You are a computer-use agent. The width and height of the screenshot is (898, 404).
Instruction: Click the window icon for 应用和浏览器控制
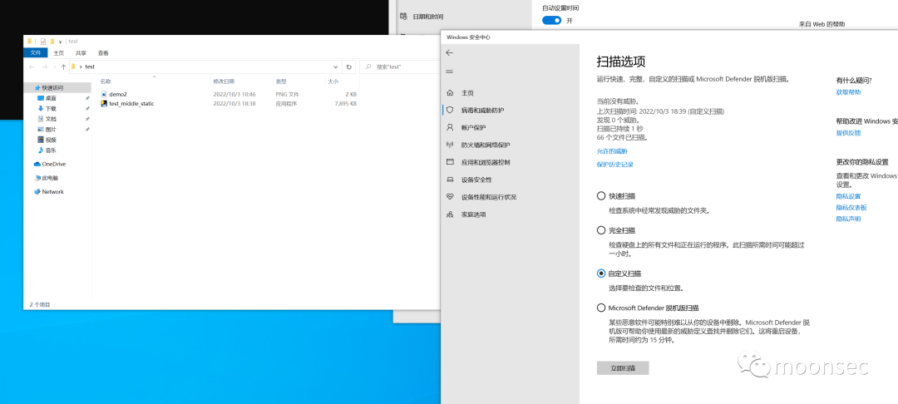(450, 162)
